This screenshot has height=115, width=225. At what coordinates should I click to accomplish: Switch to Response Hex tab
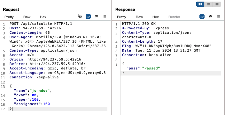pyautogui.click(x=156, y=17)
